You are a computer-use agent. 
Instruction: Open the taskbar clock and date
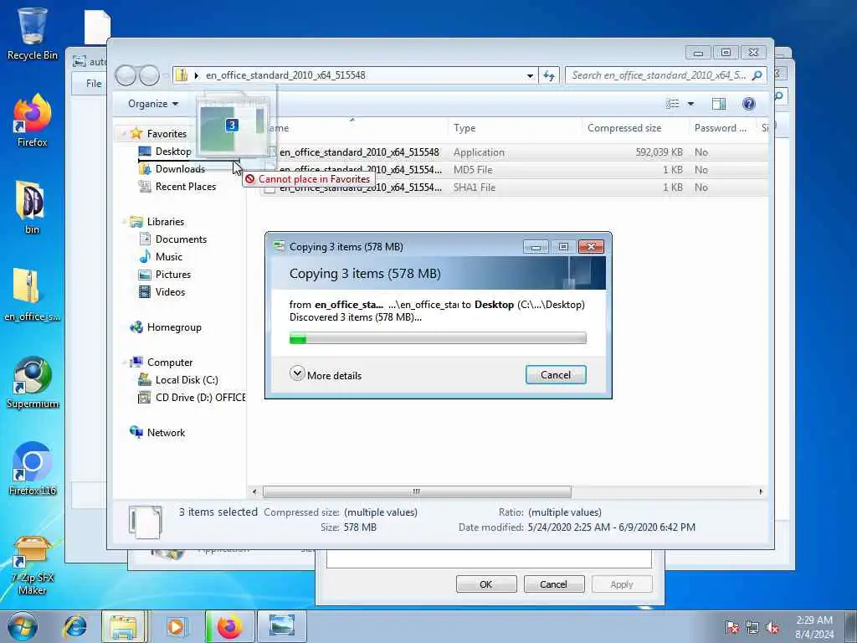click(x=814, y=627)
